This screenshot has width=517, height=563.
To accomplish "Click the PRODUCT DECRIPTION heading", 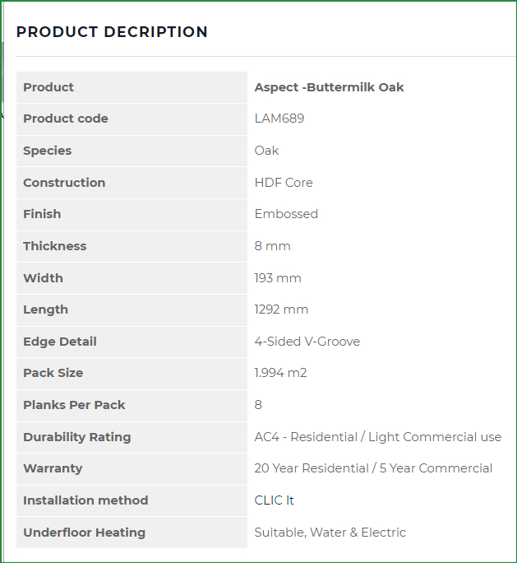I will pyautogui.click(x=112, y=32).
